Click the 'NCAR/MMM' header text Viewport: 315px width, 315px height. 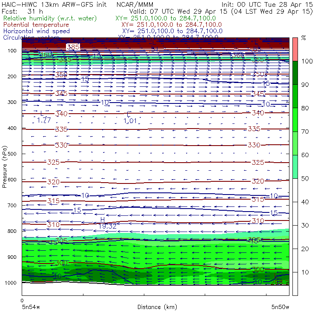click(135, 5)
